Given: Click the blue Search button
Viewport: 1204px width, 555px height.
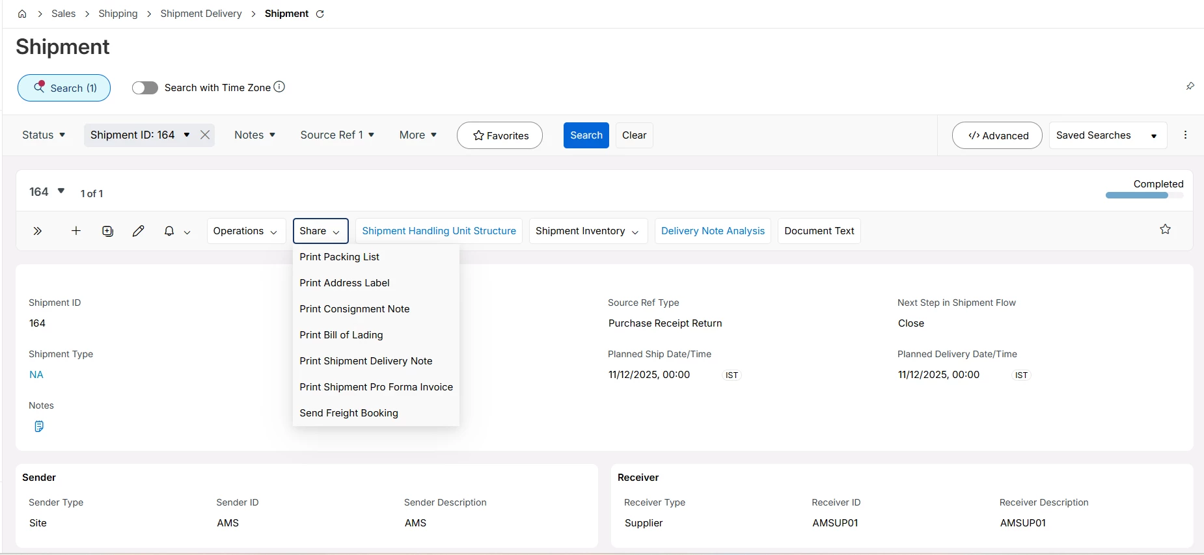Looking at the screenshot, I should coord(586,135).
